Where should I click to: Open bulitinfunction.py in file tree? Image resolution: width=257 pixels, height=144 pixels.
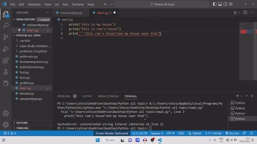32,67
